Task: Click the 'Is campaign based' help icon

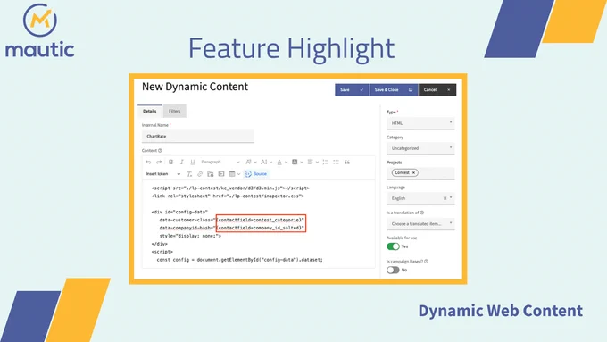Action: 426,262
